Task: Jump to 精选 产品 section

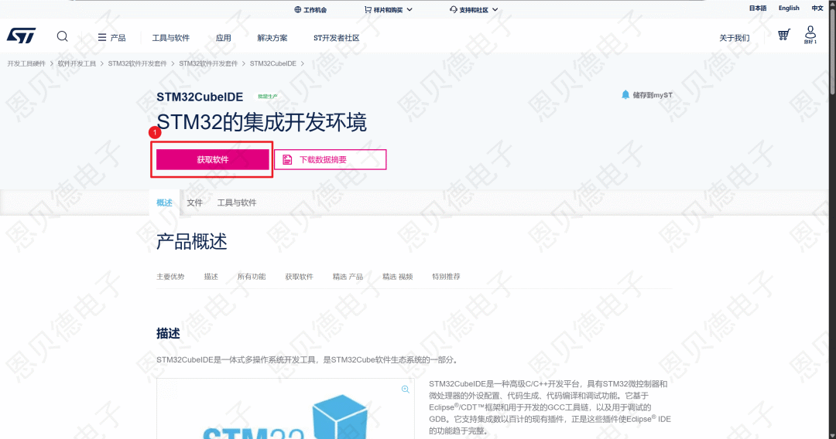Action: pyautogui.click(x=348, y=277)
